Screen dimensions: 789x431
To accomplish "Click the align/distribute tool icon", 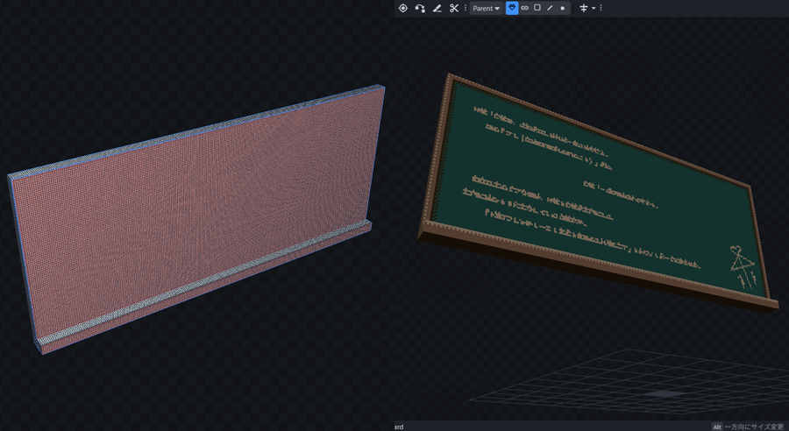I will pos(584,8).
